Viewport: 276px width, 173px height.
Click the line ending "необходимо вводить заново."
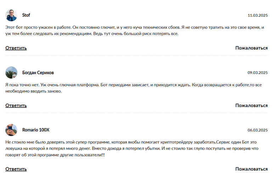coord(34,91)
